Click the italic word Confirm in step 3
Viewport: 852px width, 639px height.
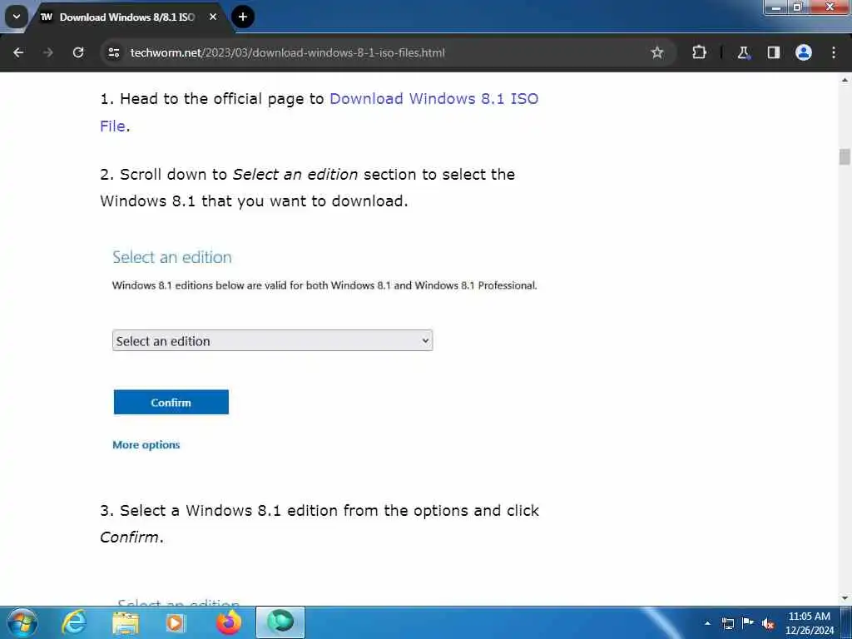[x=129, y=537]
